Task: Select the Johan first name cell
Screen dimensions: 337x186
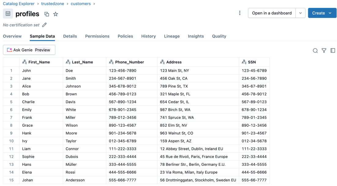Action: tap(41, 180)
